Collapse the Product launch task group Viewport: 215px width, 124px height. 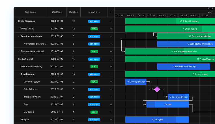point(16,59)
